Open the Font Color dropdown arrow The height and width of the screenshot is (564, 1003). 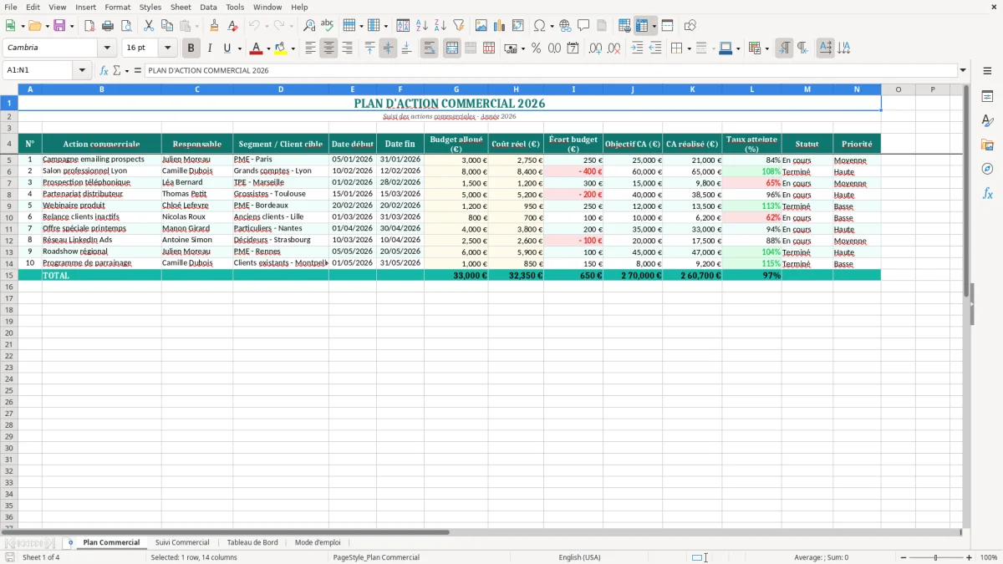pos(268,48)
